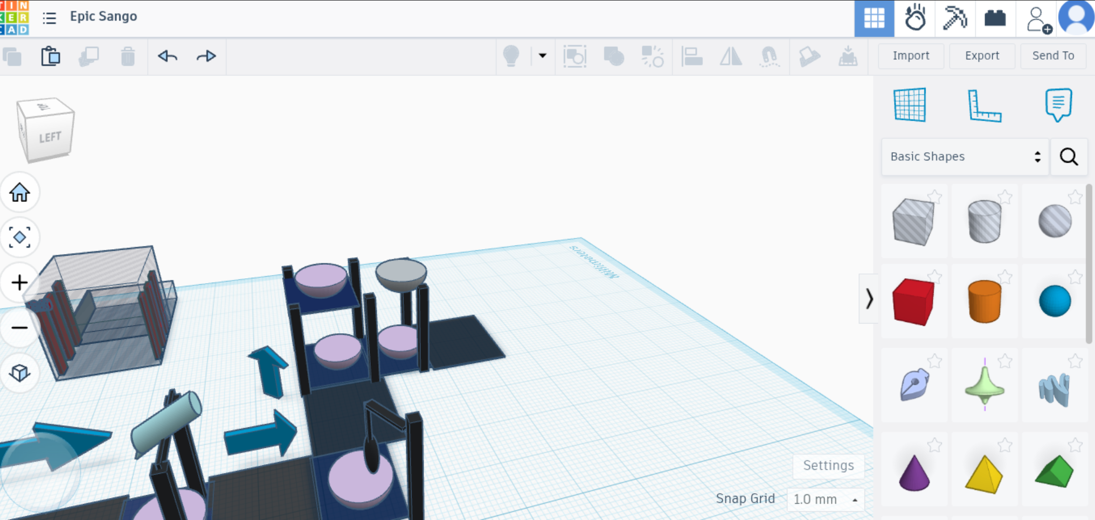
Task: Select the striped Box hole shape
Action: 913,221
